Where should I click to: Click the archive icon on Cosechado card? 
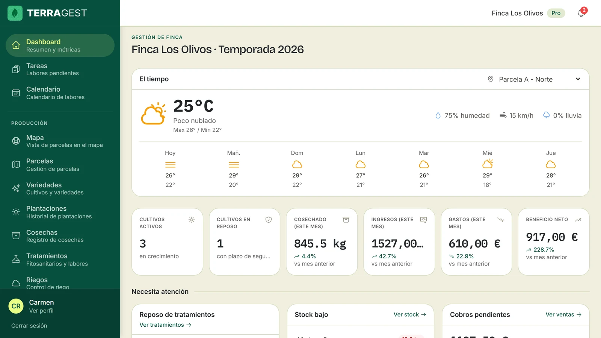click(346, 220)
